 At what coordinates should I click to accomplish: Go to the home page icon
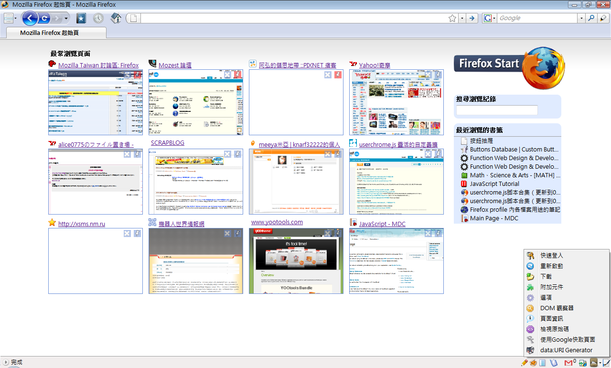tap(116, 19)
